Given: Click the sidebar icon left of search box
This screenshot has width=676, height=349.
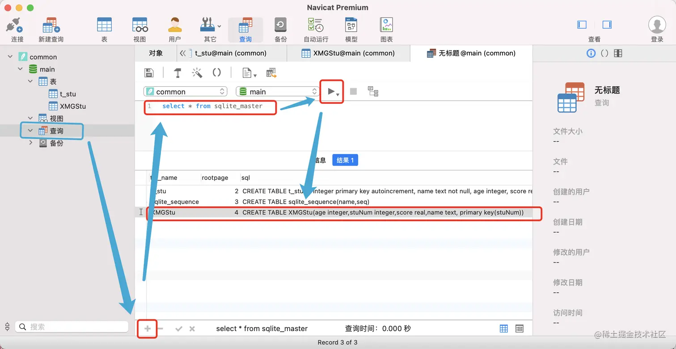Looking at the screenshot, I should 7,327.
